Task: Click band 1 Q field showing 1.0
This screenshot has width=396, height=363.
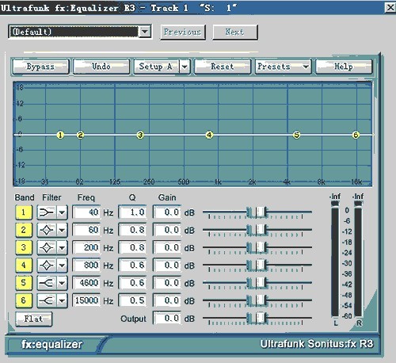Action: pyautogui.click(x=132, y=212)
